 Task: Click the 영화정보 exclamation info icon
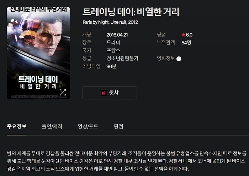tap(179, 59)
